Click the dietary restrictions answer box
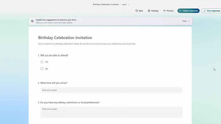 click(x=111, y=112)
